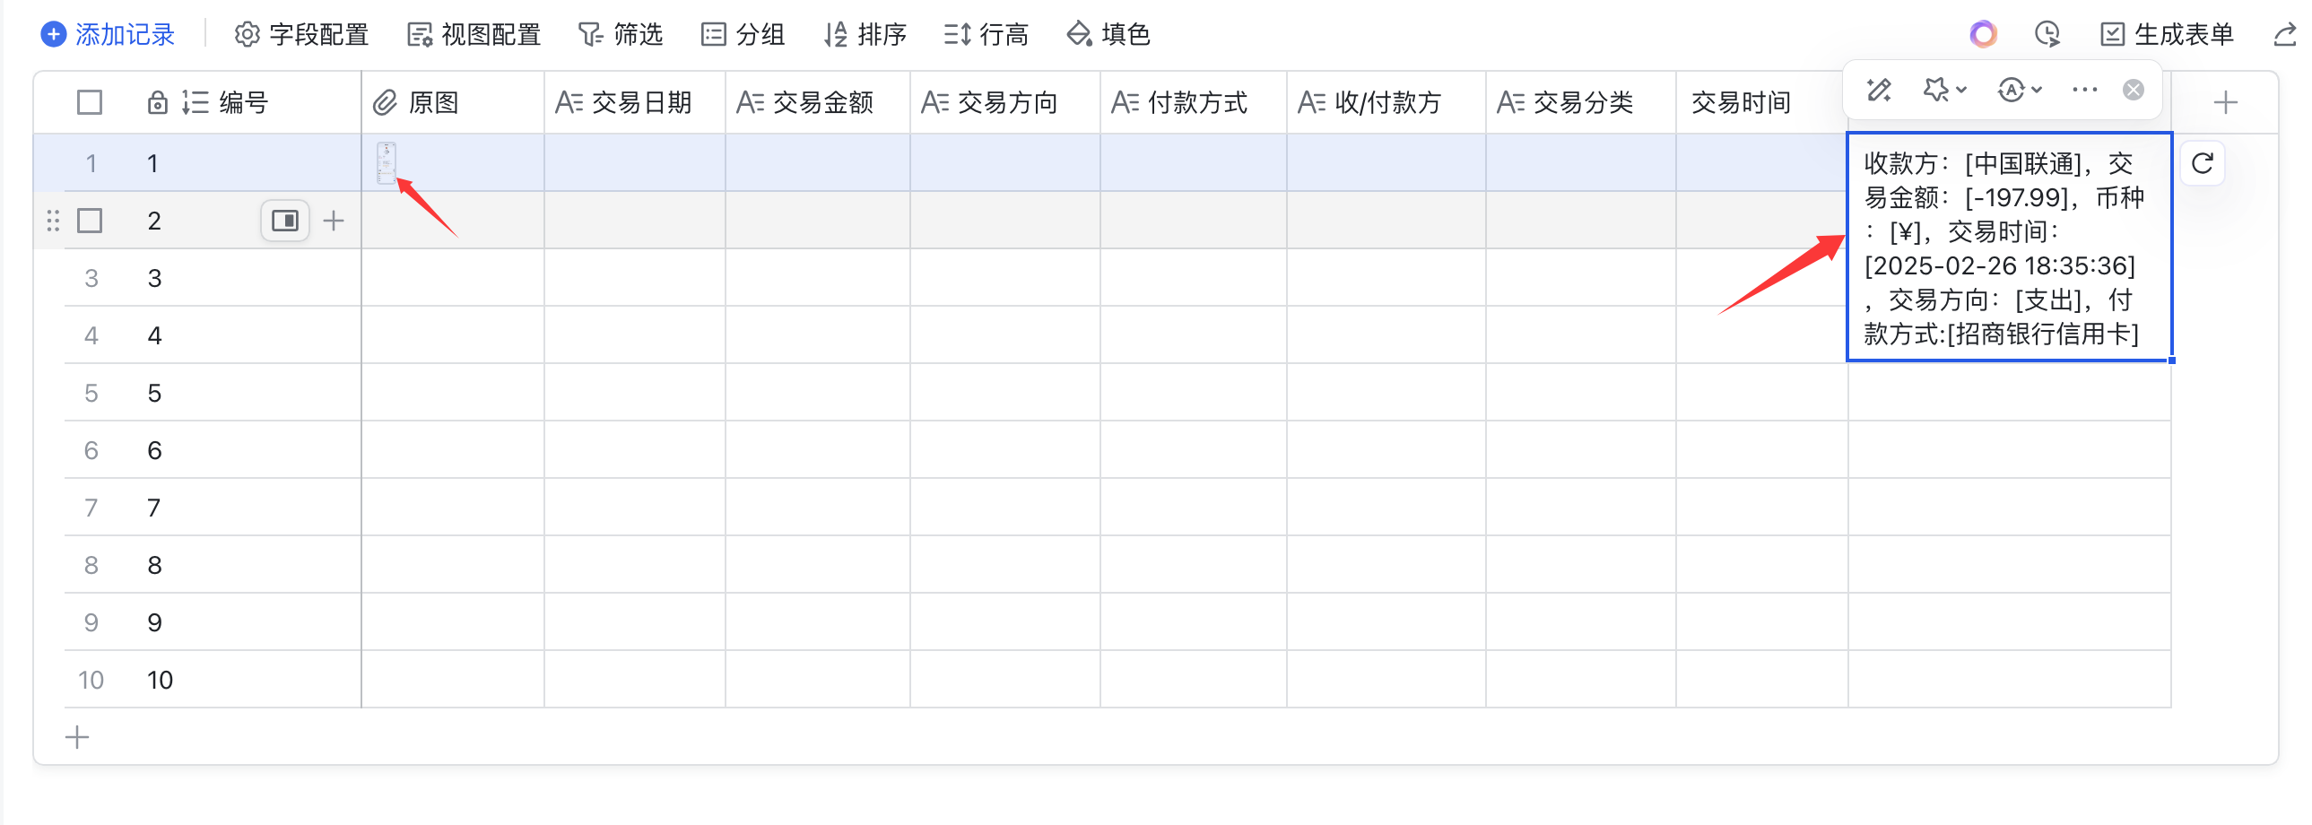Open the colorful AI assistant ring icon
The image size is (2312, 825).
click(1983, 35)
